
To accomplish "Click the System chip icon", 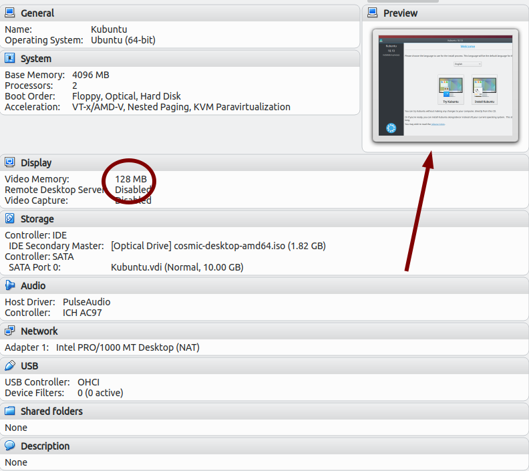I will 10,59.
